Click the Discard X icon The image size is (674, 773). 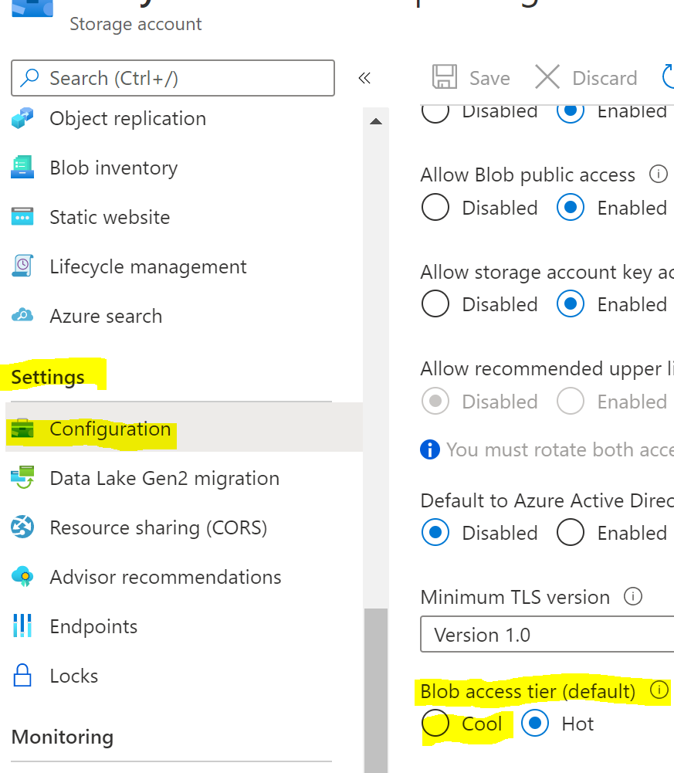click(547, 77)
